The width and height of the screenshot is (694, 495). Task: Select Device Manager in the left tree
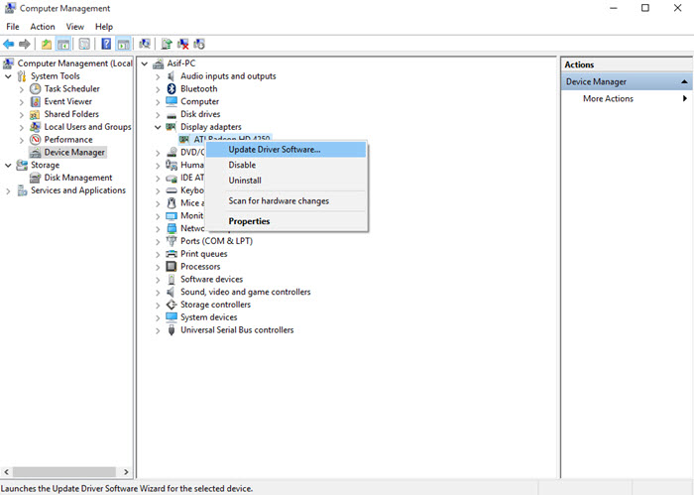(x=74, y=153)
